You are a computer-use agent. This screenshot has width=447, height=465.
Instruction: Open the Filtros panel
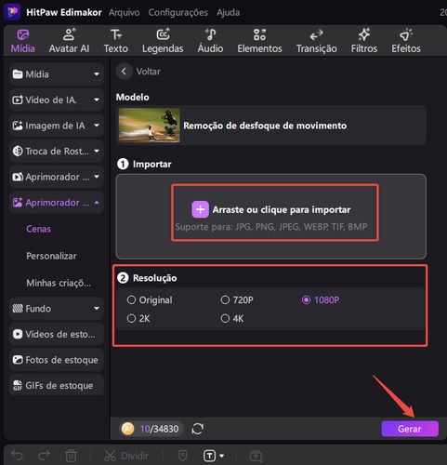[x=364, y=41]
